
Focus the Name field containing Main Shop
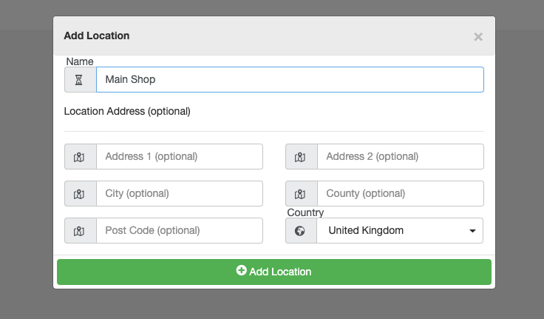pos(290,79)
